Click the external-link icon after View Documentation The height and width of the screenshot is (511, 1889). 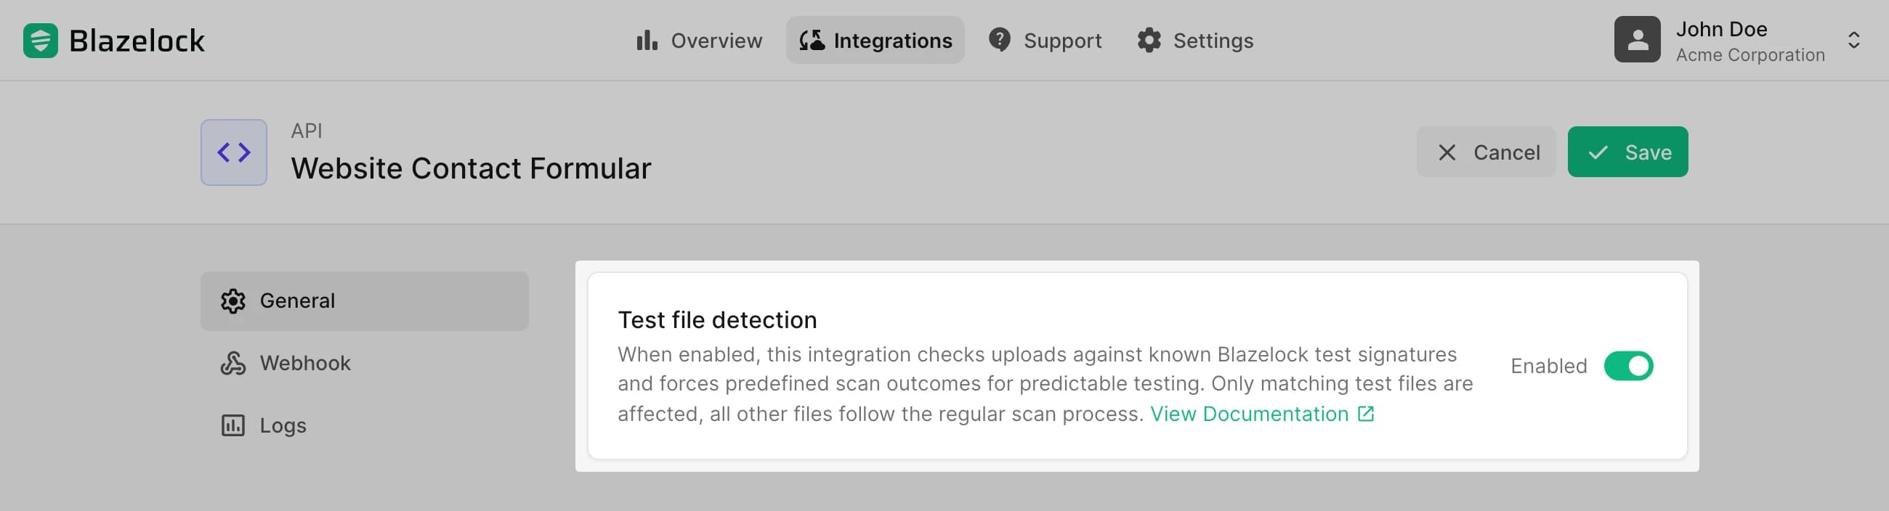1365,413
